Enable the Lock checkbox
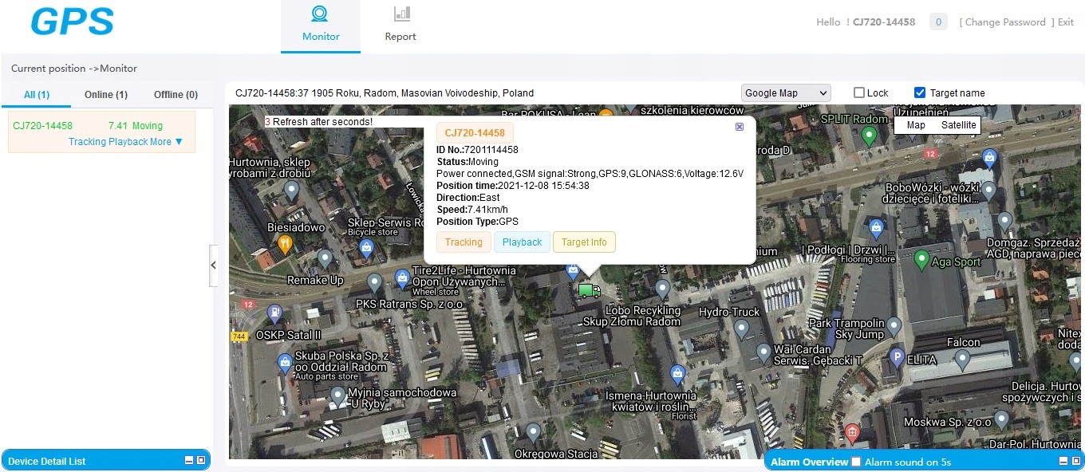The height and width of the screenshot is (472, 1085). point(859,93)
